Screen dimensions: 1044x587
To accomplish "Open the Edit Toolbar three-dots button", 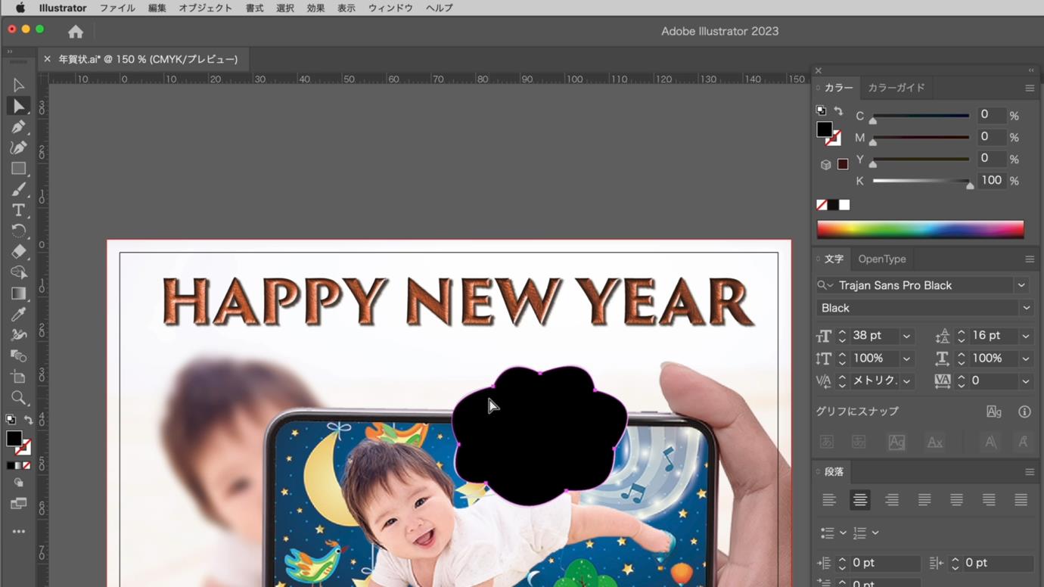I will [x=18, y=532].
